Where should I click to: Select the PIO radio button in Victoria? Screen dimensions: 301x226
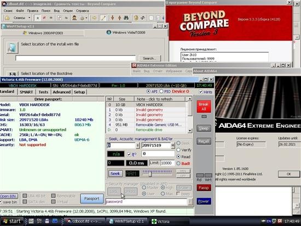(161, 92)
